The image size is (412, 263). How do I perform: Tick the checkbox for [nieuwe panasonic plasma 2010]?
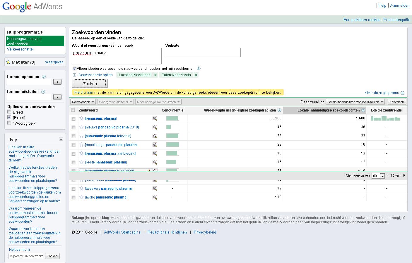(x=73, y=128)
